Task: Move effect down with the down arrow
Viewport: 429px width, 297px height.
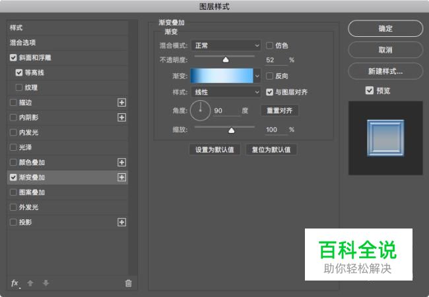Action: click(x=46, y=283)
